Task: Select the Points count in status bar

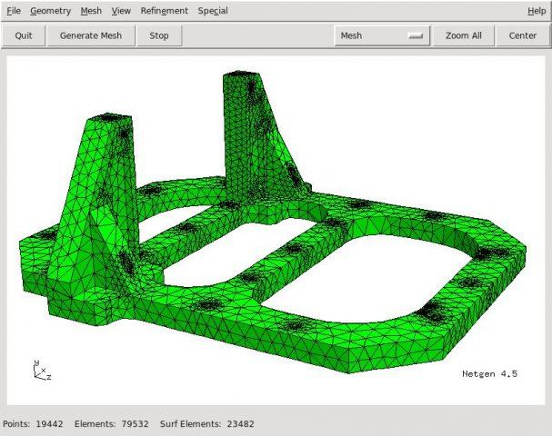Action: pos(34,423)
